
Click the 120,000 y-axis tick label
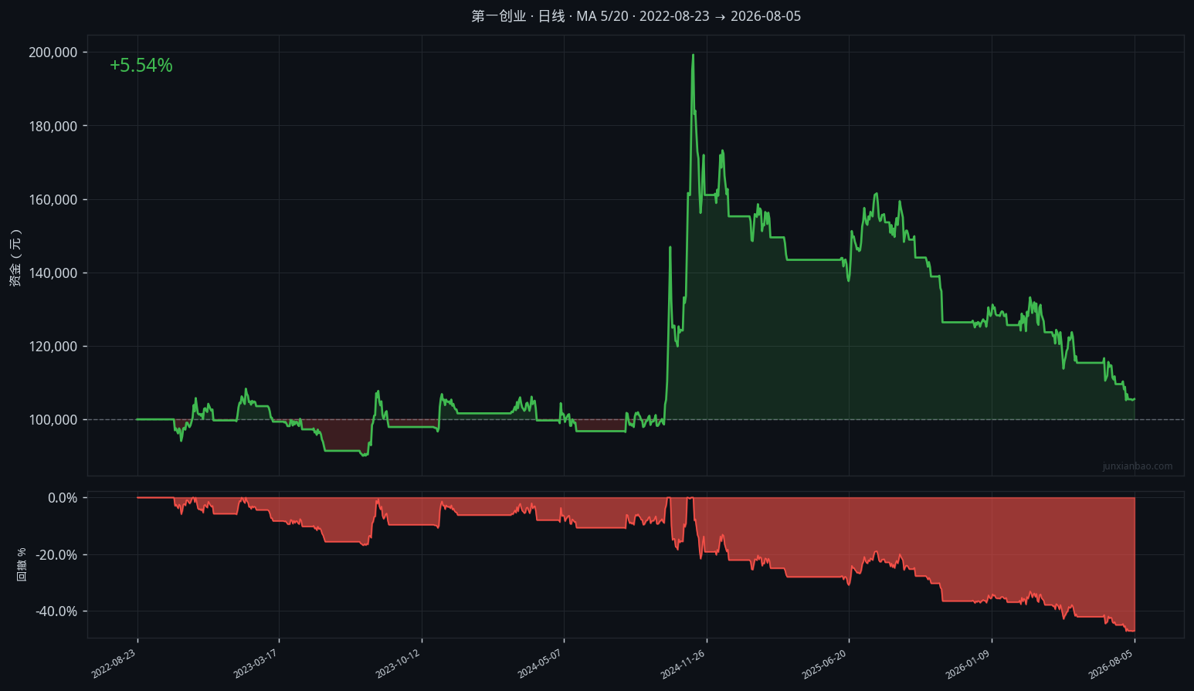click(53, 347)
